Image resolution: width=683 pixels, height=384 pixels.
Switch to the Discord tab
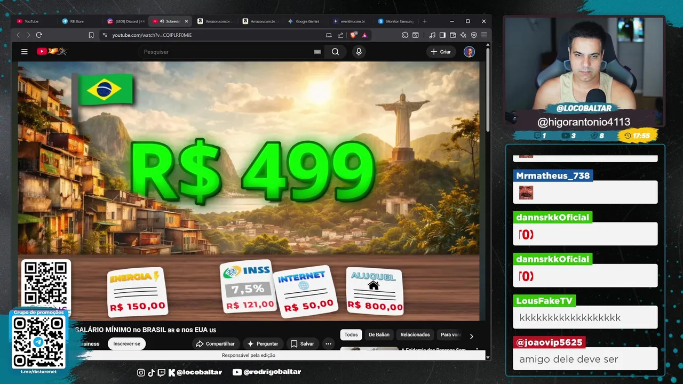pyautogui.click(x=125, y=21)
